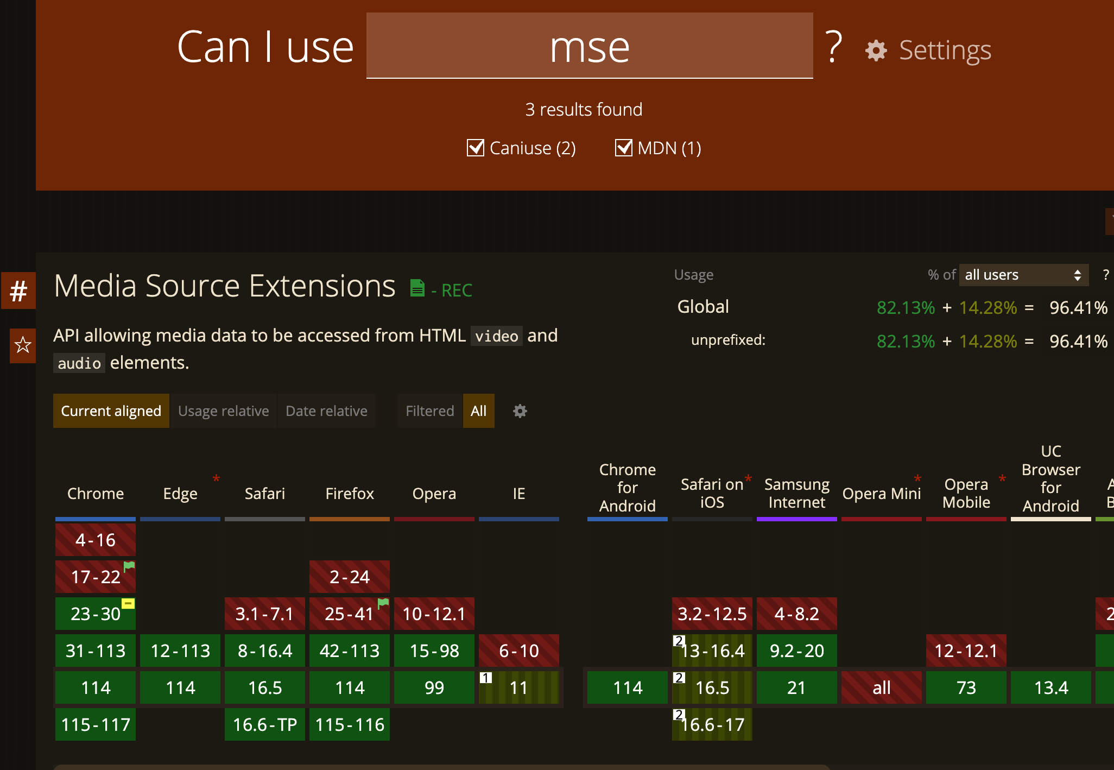Click the Chrome column header
Screen dimensions: 1114x770
(96, 494)
